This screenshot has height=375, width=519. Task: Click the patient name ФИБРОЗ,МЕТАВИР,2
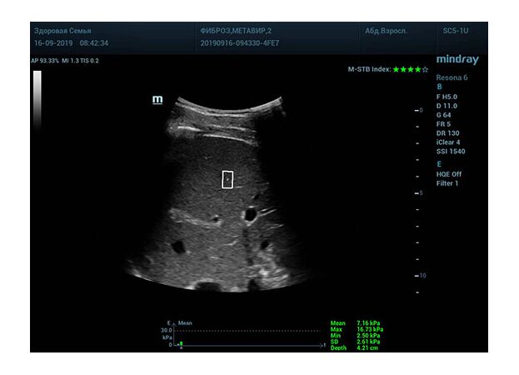click(237, 31)
